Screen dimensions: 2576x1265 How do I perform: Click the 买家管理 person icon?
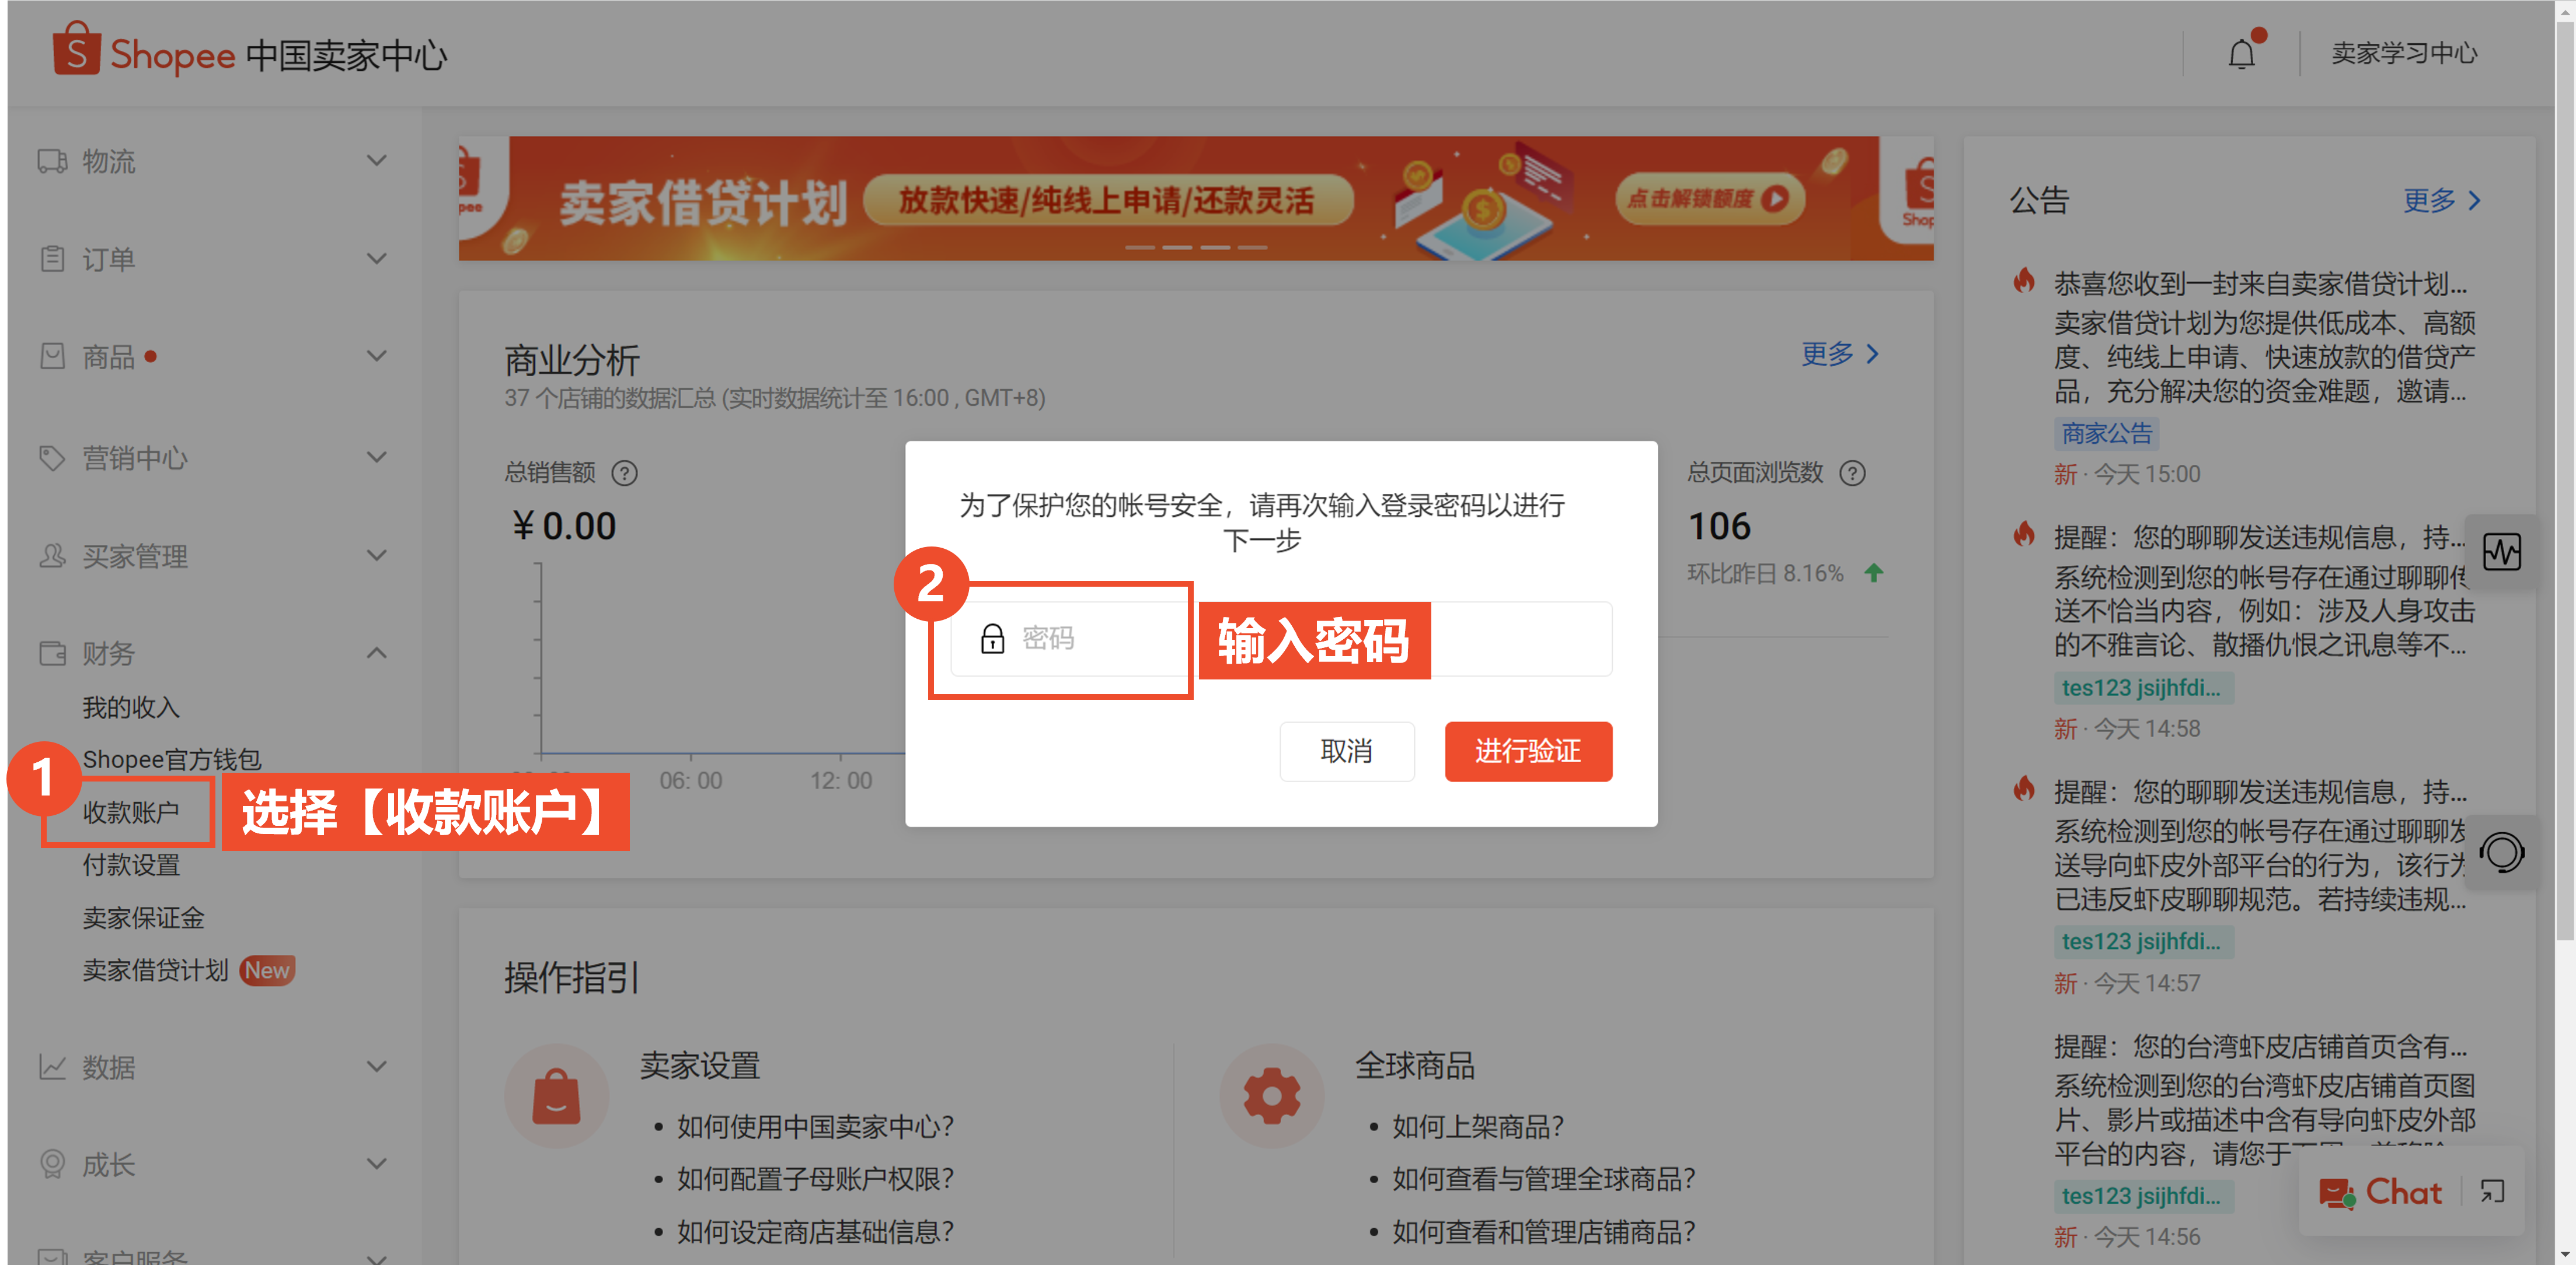pyautogui.click(x=52, y=556)
